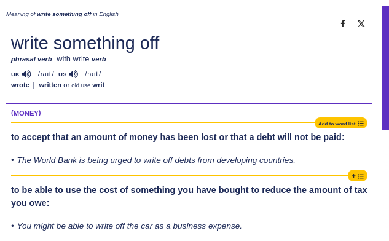
Task: Click the purple sidebar panel
Action: pyautogui.click(x=385, y=68)
